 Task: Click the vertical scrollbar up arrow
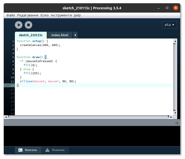pos(175,41)
